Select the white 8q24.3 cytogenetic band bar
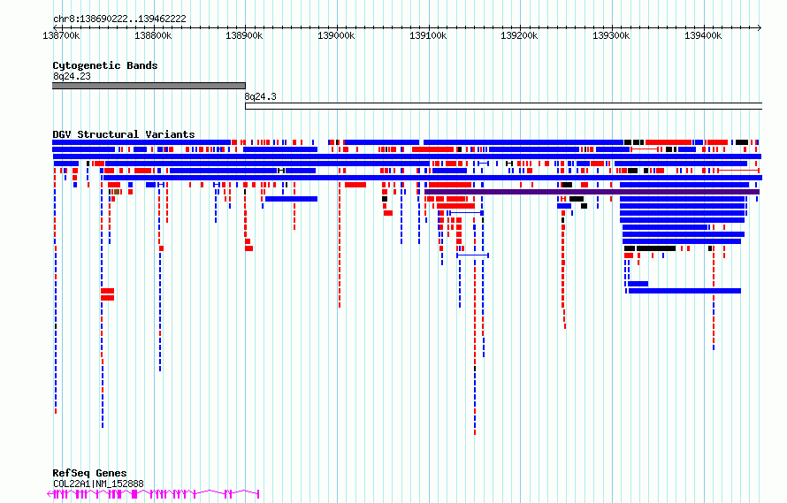Viewport: 787px width, 503px height. pos(503,106)
